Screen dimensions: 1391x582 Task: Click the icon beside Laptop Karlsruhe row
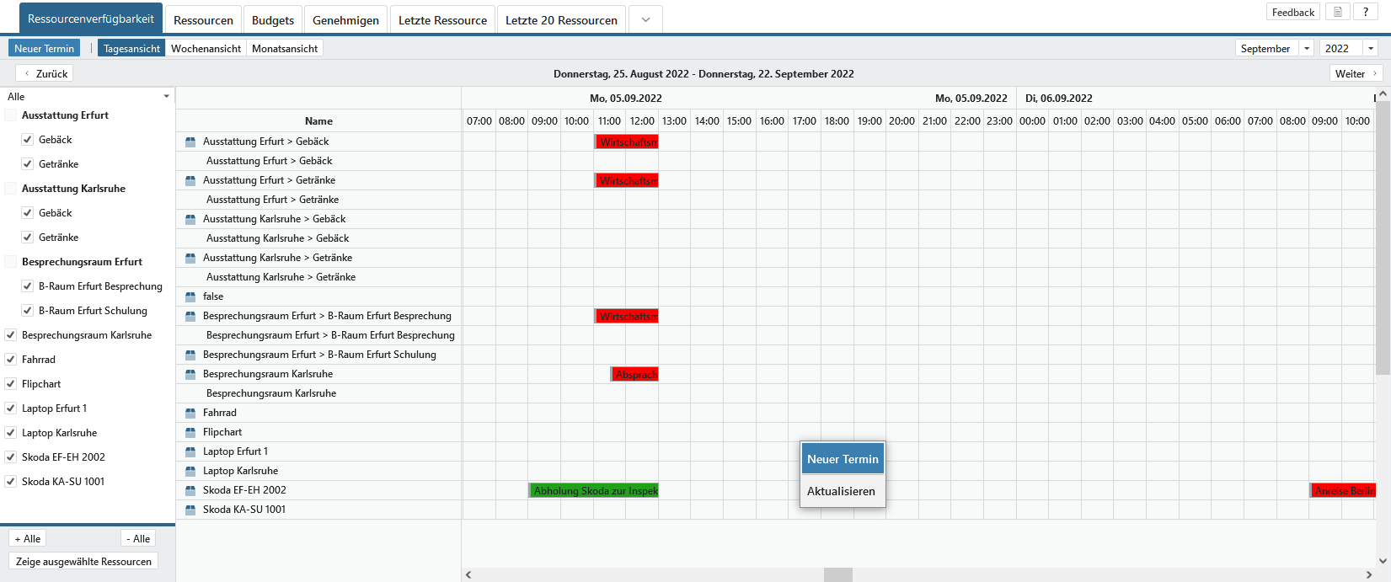point(190,471)
